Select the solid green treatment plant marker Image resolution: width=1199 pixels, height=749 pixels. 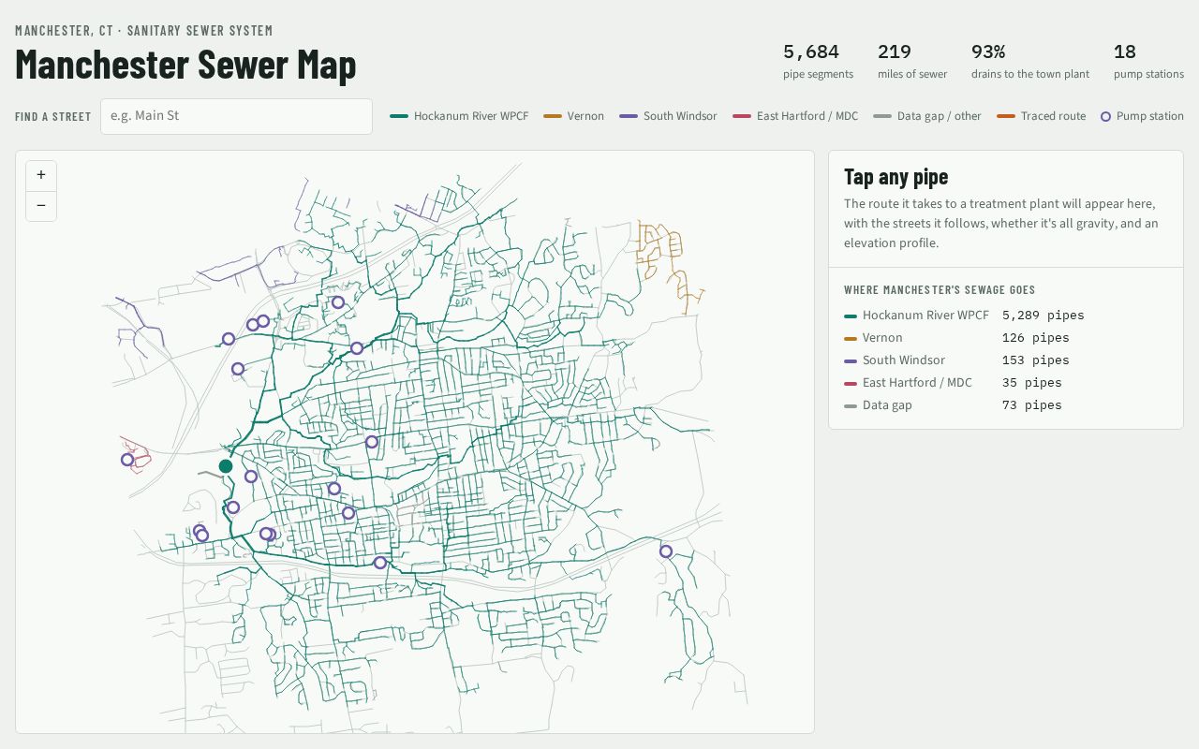[x=226, y=466]
